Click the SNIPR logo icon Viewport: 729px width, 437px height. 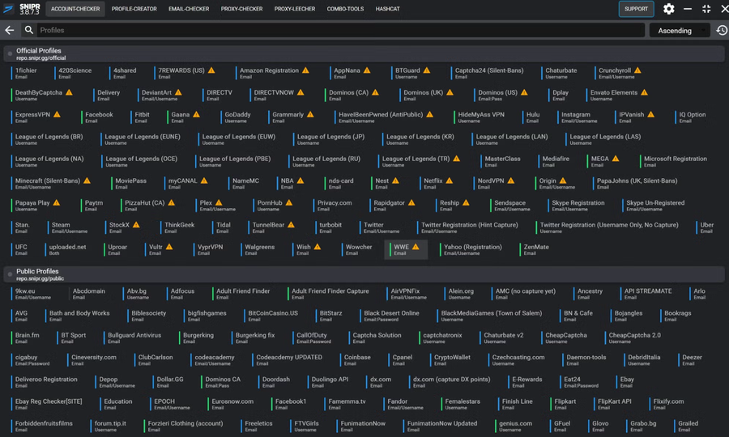[8, 9]
